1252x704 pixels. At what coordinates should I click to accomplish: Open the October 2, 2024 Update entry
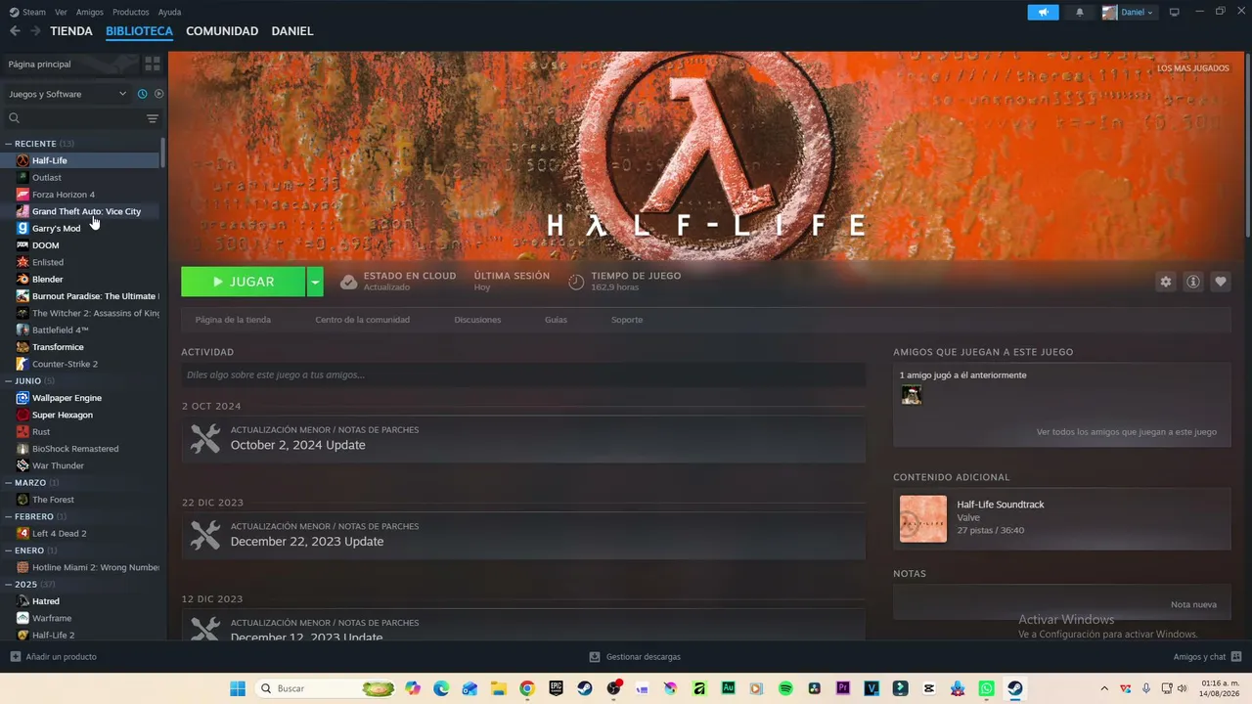523,438
